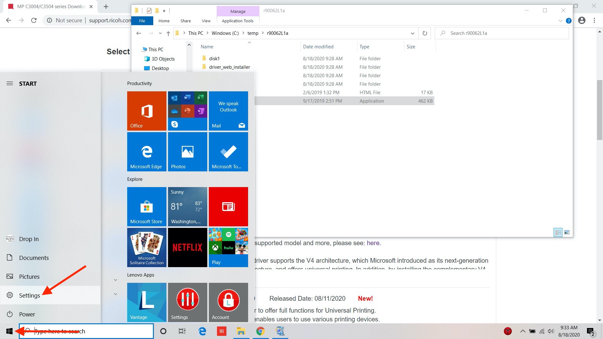Open the Lenovo Account tile
Viewport: 603px width, 339px height.
(228, 302)
